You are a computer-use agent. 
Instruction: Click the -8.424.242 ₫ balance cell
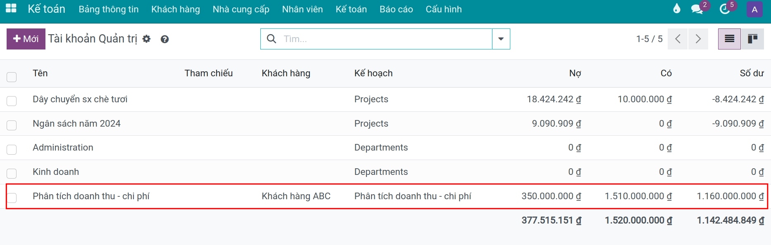coord(738,99)
